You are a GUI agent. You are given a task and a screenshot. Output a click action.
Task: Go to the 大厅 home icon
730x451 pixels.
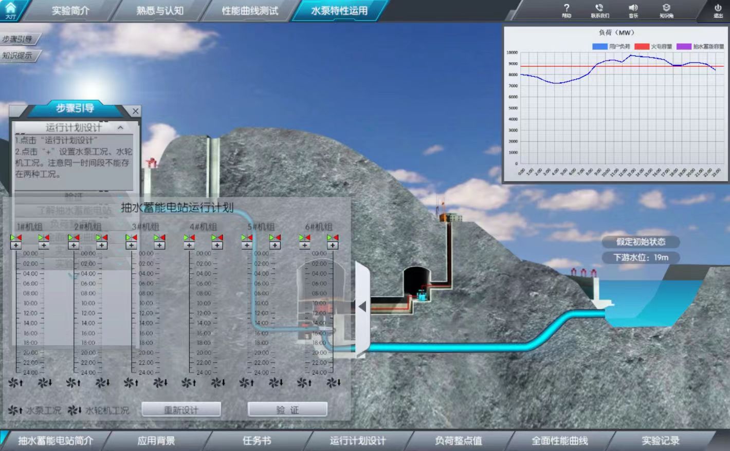coord(10,10)
